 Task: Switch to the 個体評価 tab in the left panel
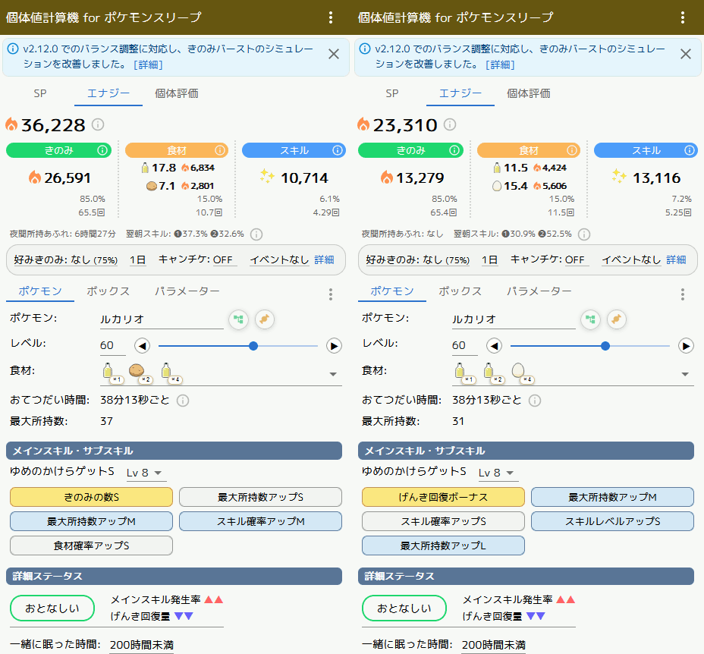pos(176,93)
